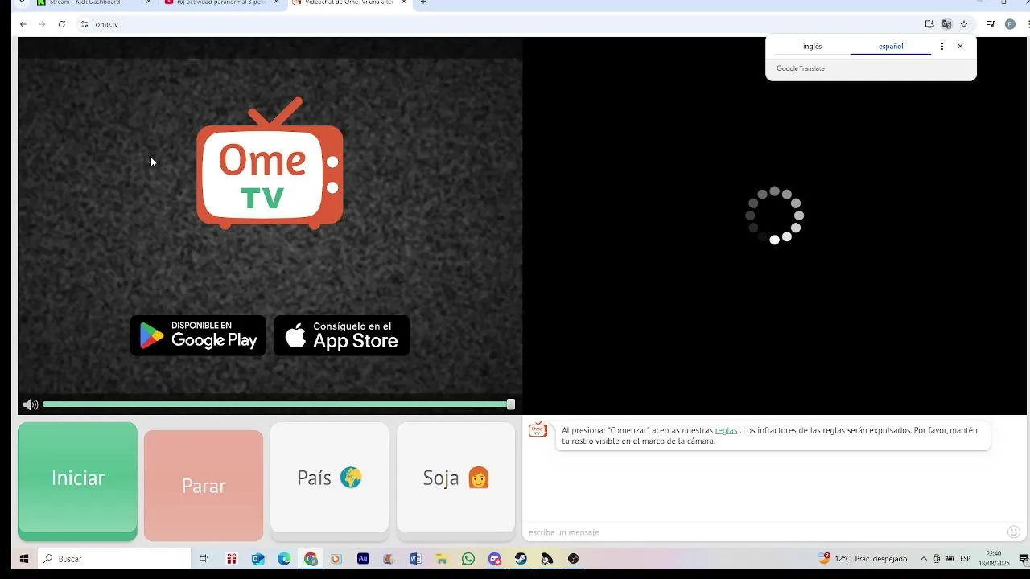Reload the ome.tv page

click(x=62, y=24)
